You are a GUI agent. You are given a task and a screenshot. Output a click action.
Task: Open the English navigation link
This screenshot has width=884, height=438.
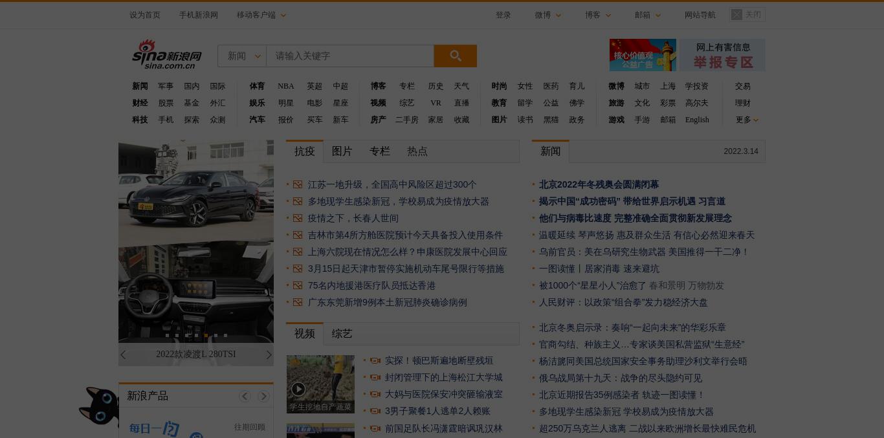coord(697,120)
